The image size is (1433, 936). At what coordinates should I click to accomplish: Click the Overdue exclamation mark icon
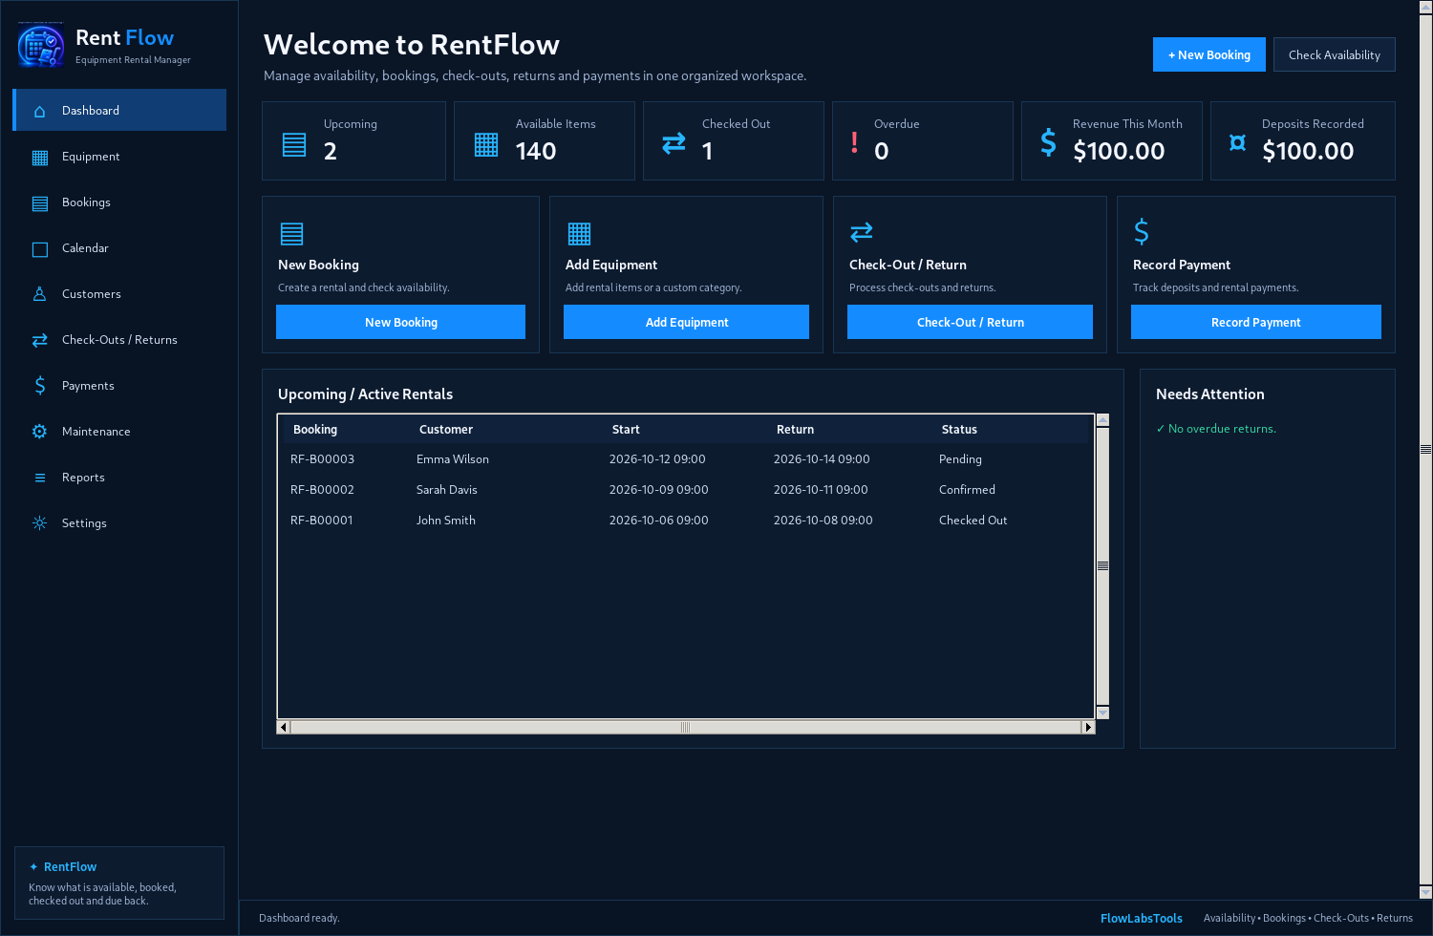coord(854,143)
